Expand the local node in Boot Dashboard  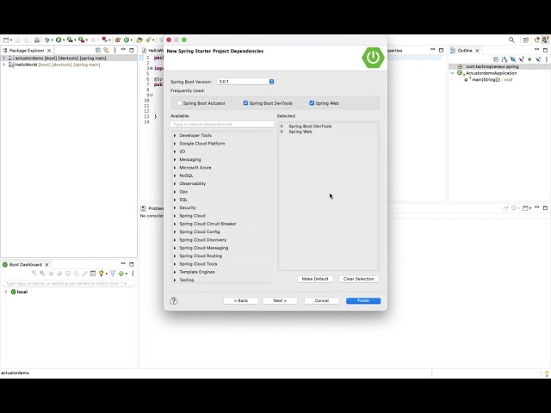click(x=6, y=292)
